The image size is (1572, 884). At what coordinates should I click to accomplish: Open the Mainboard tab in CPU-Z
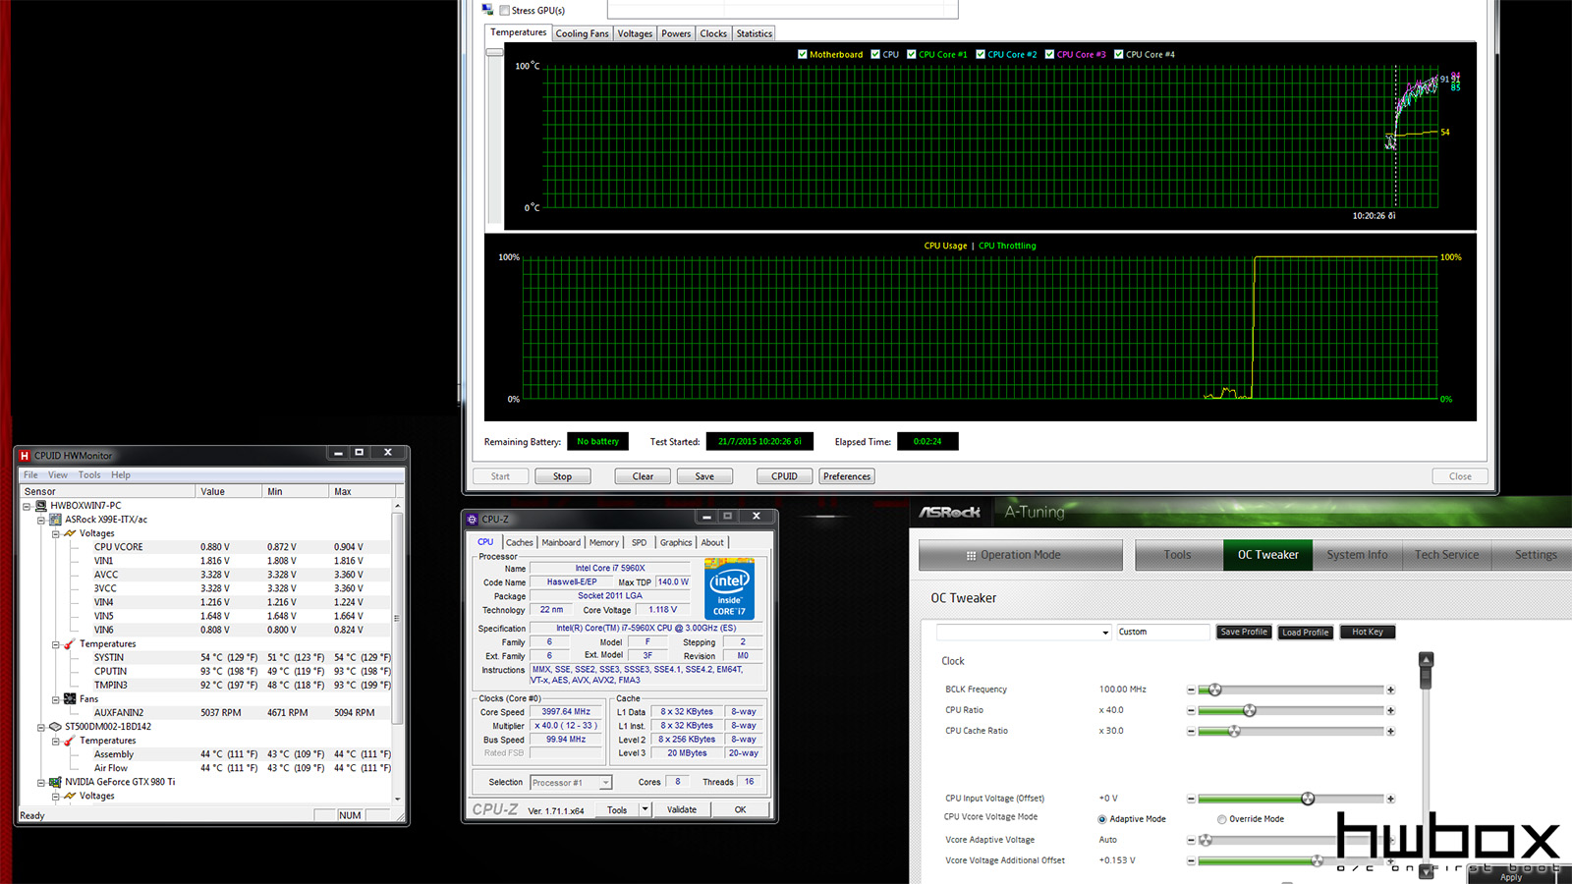point(561,543)
